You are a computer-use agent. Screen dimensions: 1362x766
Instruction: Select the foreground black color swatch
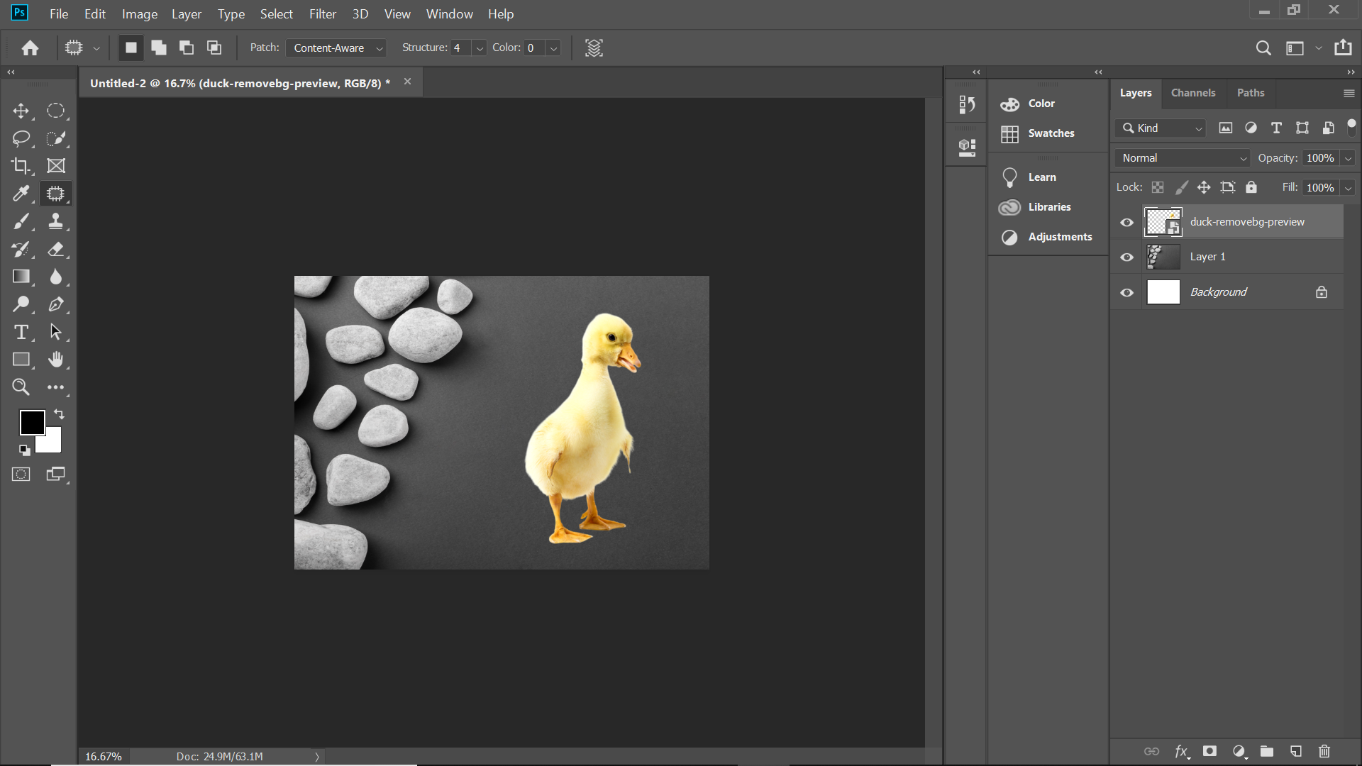click(x=32, y=422)
